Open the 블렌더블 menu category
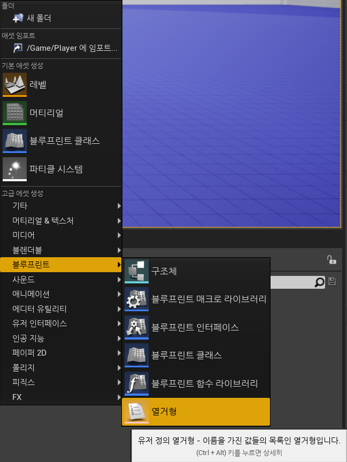Viewport: 347px width, 462px height. [61, 250]
